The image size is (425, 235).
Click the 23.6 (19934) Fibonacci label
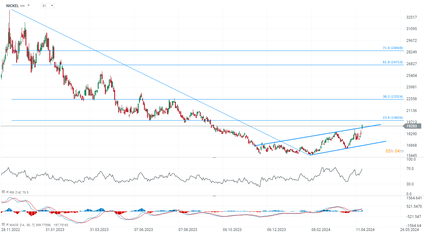pos(393,118)
